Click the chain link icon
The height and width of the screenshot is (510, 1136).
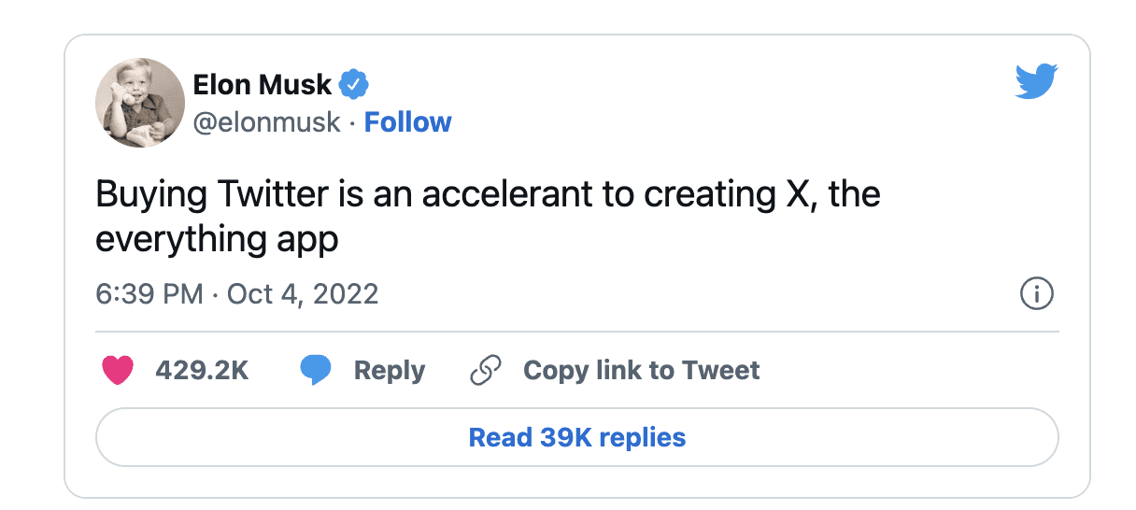click(x=486, y=371)
